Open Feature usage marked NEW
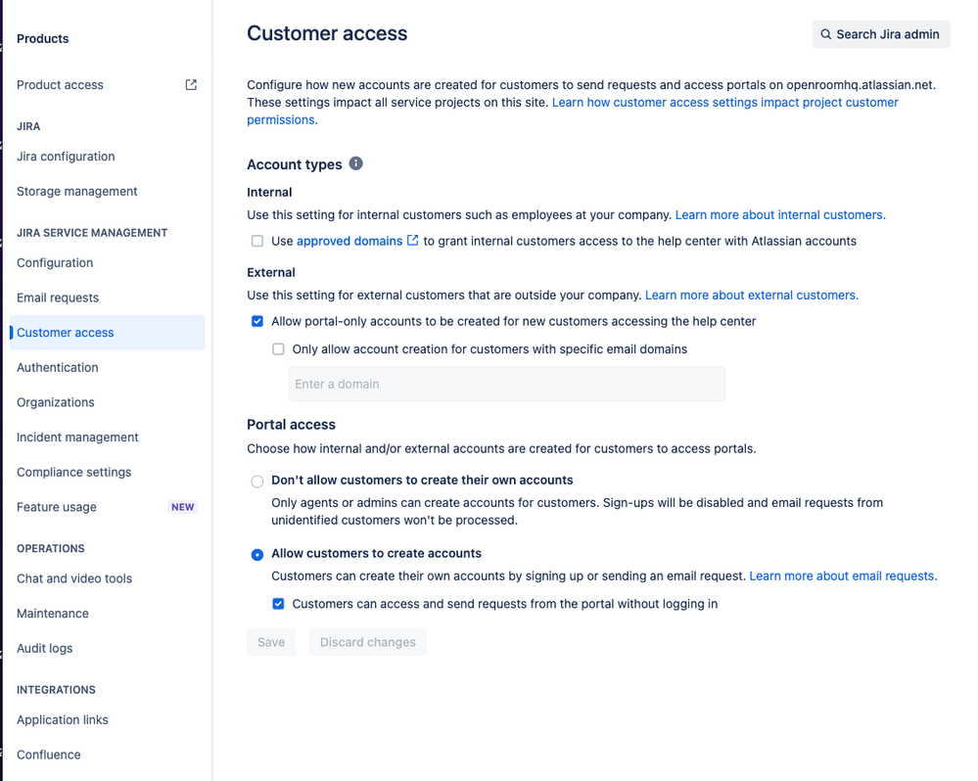This screenshot has width=978, height=781. coord(57,507)
